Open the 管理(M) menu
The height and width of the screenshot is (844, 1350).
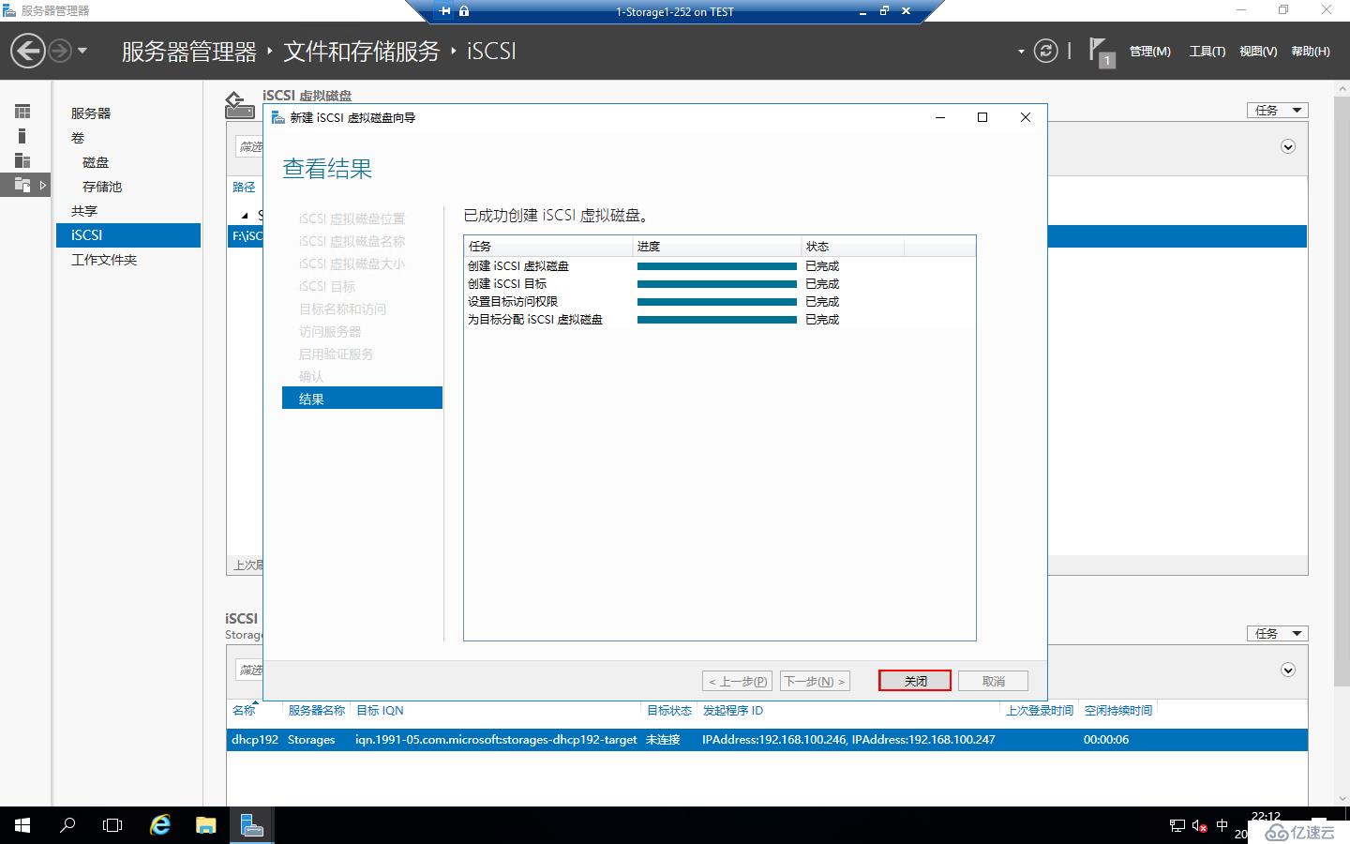coord(1149,52)
